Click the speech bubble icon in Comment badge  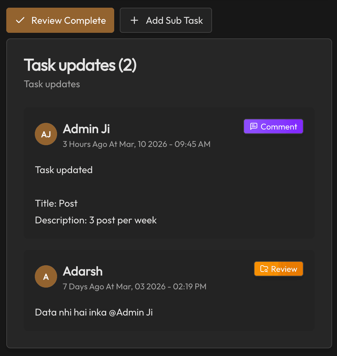(254, 126)
